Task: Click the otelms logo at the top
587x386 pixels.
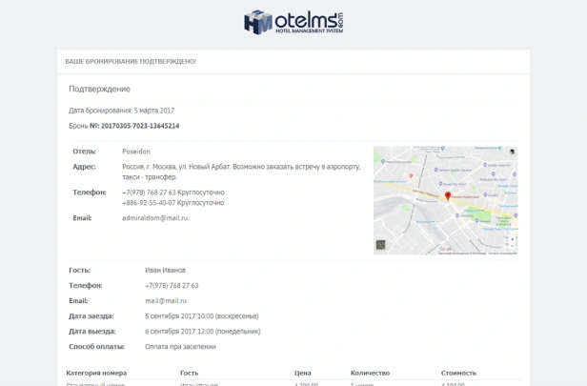Action: pos(293,23)
